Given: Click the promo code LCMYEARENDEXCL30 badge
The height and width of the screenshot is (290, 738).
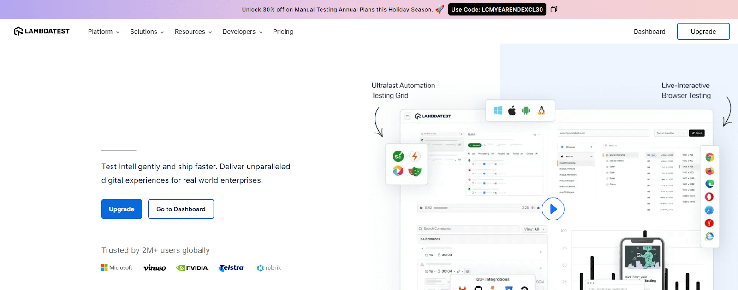Looking at the screenshot, I should tap(497, 9).
